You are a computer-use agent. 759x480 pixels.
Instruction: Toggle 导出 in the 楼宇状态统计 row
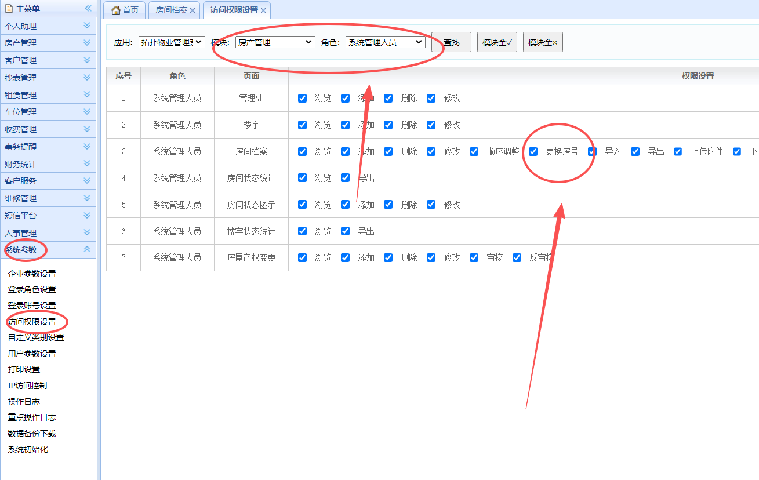345,231
